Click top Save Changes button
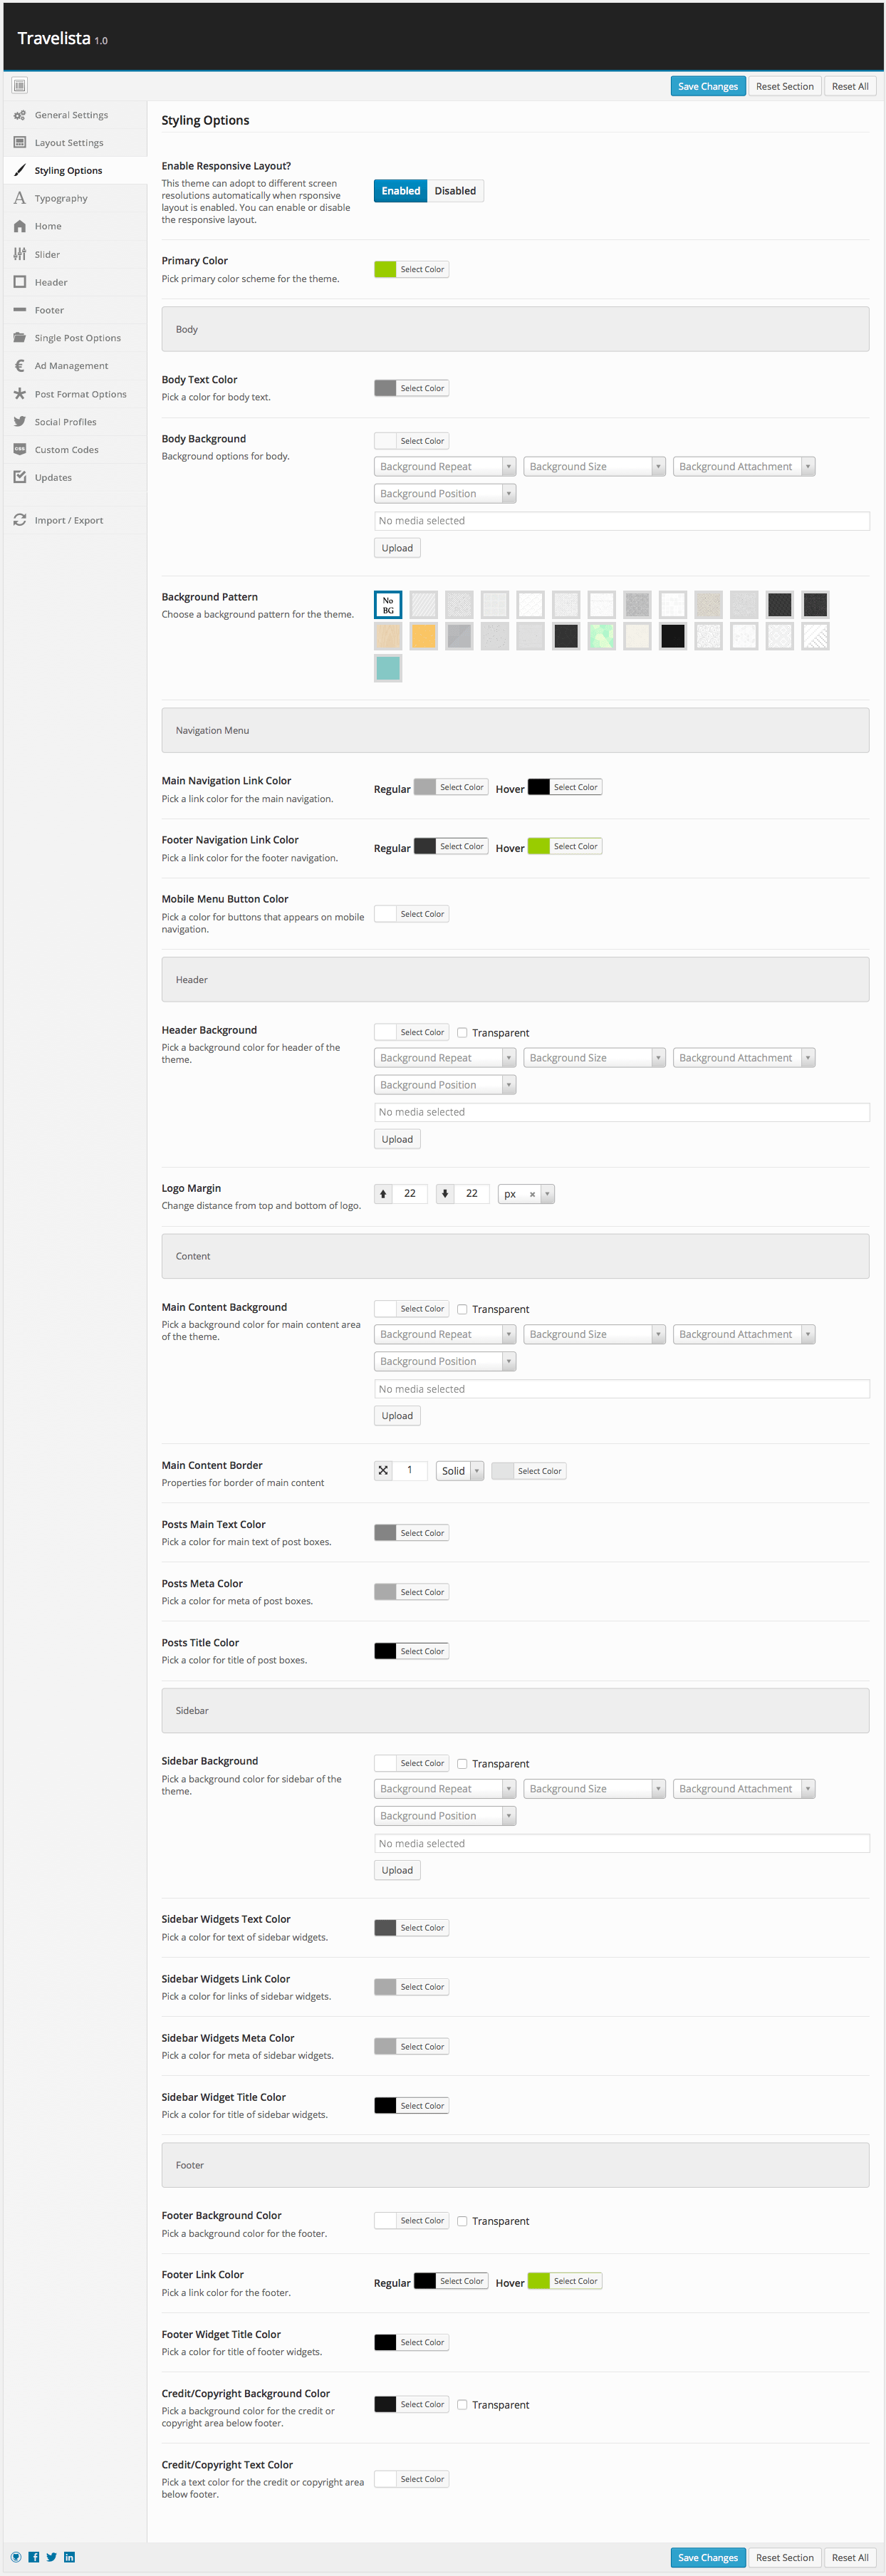886x2576 pixels. point(708,86)
